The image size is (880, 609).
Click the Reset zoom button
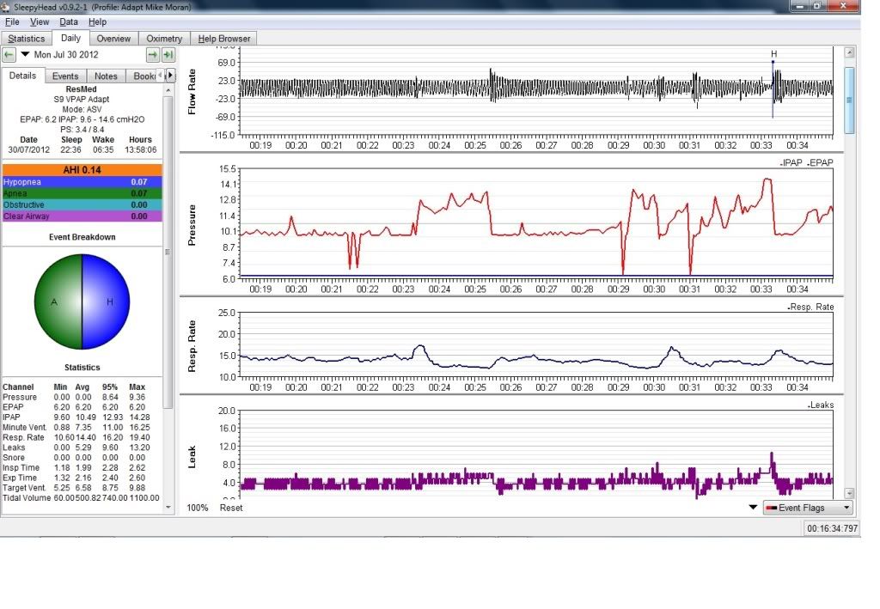231,508
